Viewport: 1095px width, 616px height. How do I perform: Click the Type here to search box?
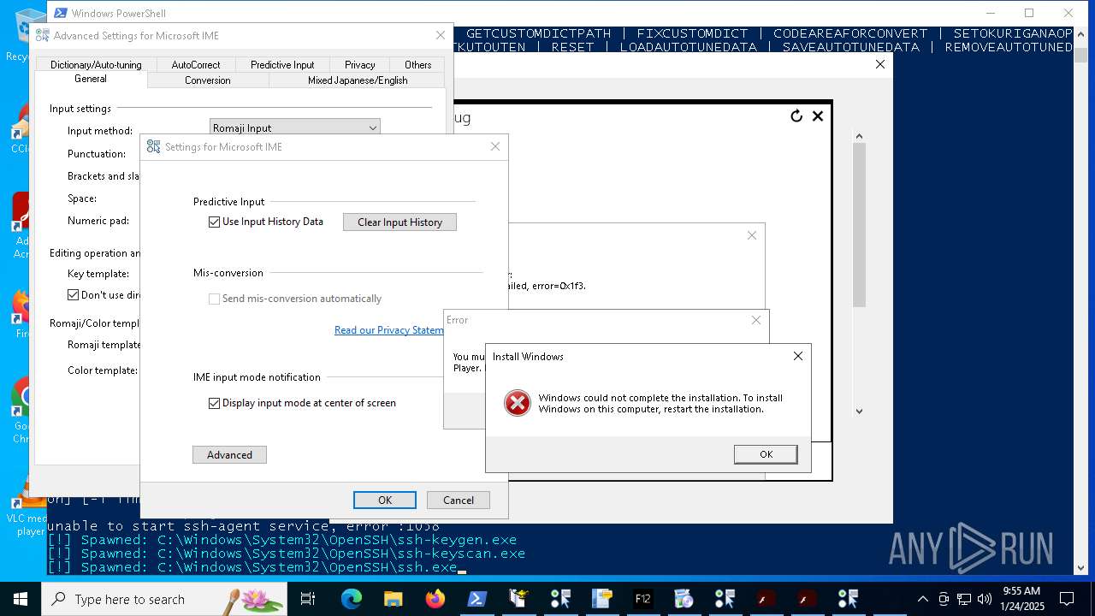click(164, 599)
